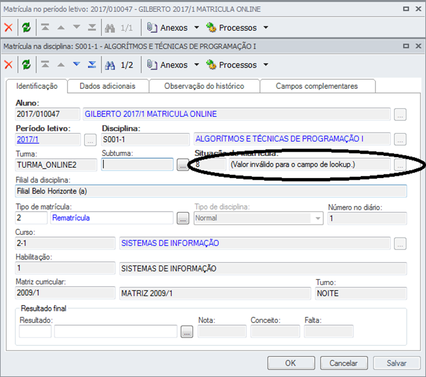
Task: Select the Identificação tab
Action: [x=37, y=86]
